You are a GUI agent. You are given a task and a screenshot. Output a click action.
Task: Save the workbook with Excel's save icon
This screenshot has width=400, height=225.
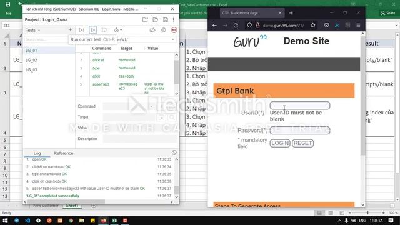8,4
